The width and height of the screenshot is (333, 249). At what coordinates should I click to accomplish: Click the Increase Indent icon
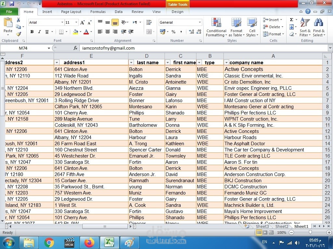pyautogui.click(x=131, y=32)
